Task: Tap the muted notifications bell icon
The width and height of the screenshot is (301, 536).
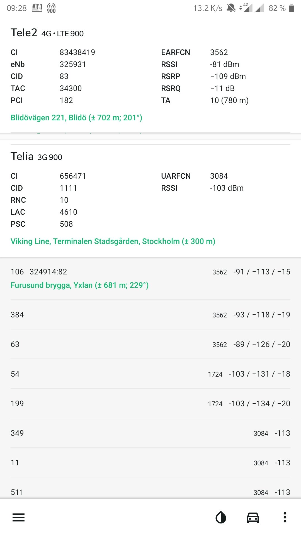Action: click(x=231, y=8)
